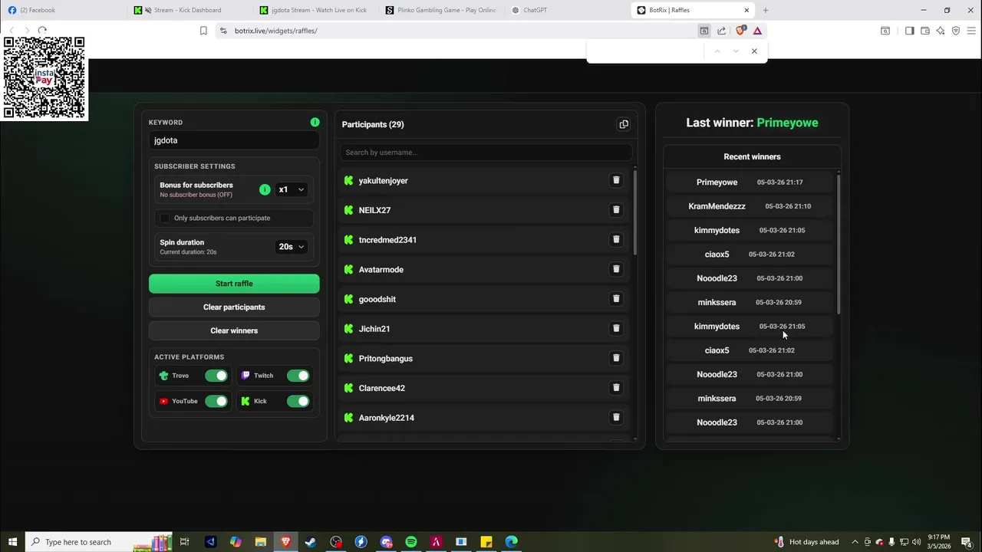This screenshot has height=552, width=982.
Task: Disable the Kick platform switch
Action: (298, 401)
